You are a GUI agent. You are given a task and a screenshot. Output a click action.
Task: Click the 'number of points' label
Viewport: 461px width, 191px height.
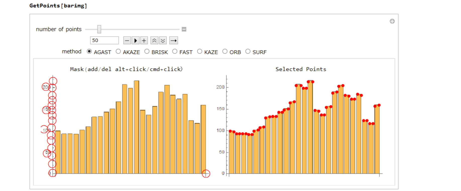coord(59,29)
